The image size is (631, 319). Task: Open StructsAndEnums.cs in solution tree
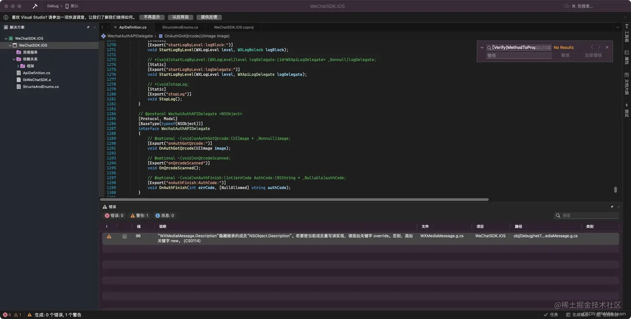[40, 87]
